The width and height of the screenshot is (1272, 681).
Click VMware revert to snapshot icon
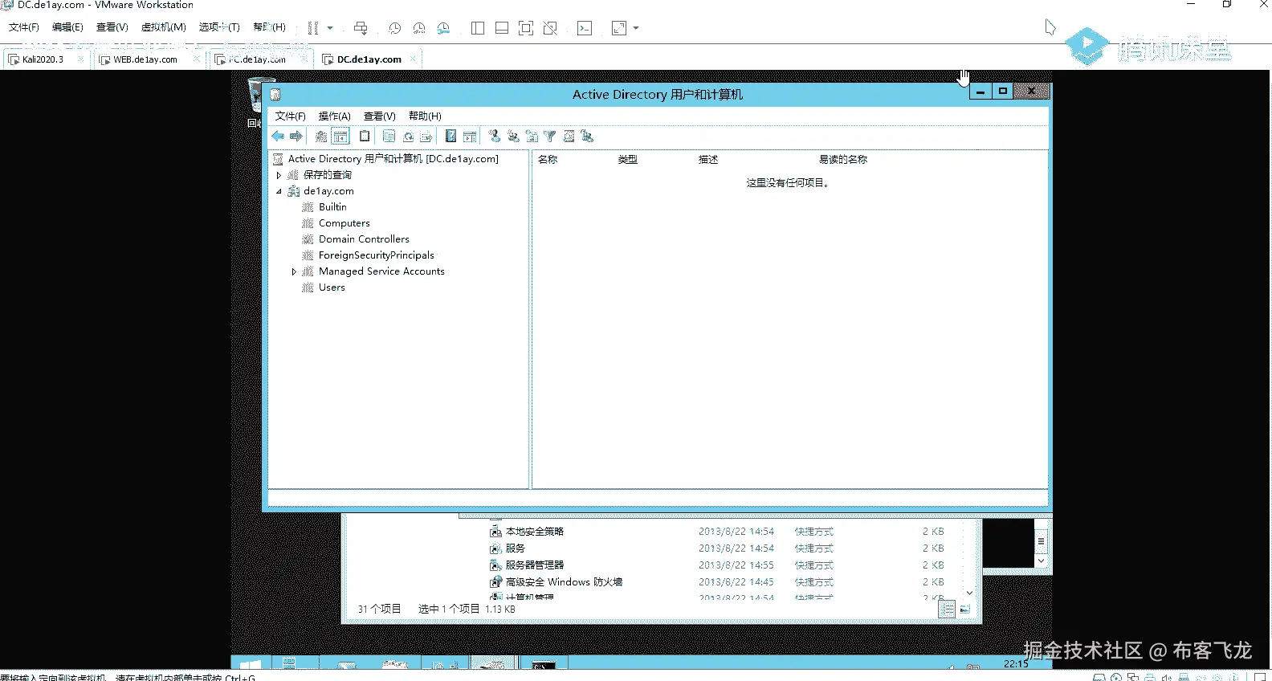click(419, 28)
